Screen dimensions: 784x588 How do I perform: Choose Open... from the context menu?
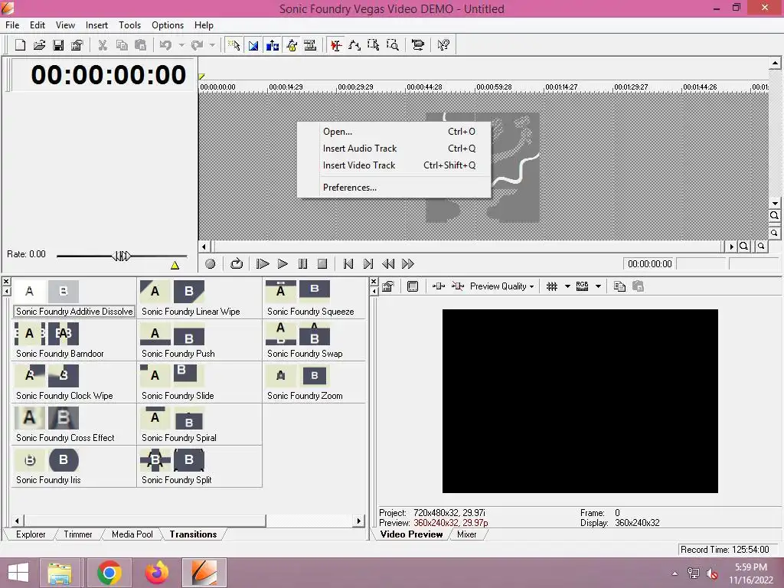coord(394,132)
